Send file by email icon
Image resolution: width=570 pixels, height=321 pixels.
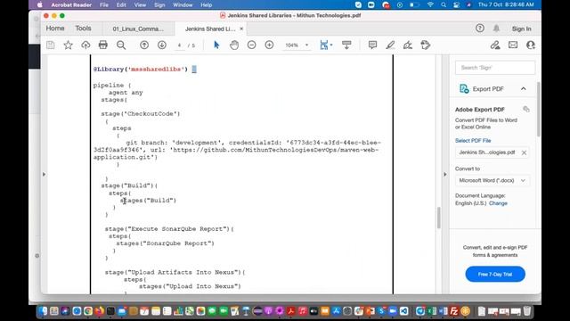click(x=513, y=45)
